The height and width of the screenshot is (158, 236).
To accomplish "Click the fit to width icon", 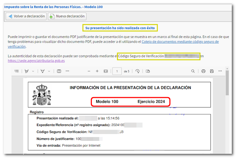I will (106, 71).
